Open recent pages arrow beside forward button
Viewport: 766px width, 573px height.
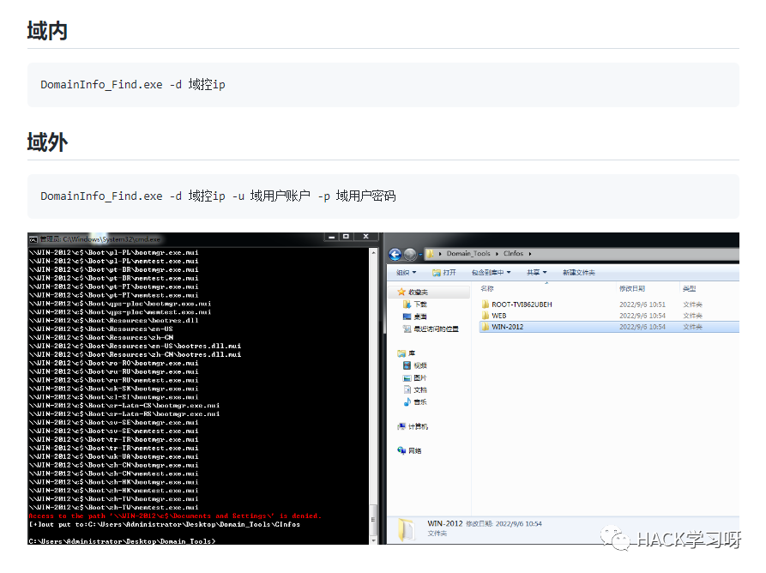pyautogui.click(x=420, y=255)
